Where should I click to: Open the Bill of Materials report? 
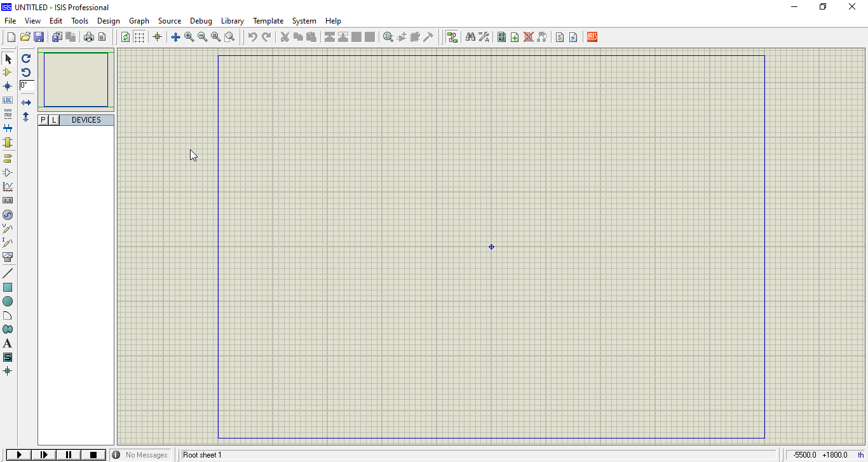click(x=559, y=37)
